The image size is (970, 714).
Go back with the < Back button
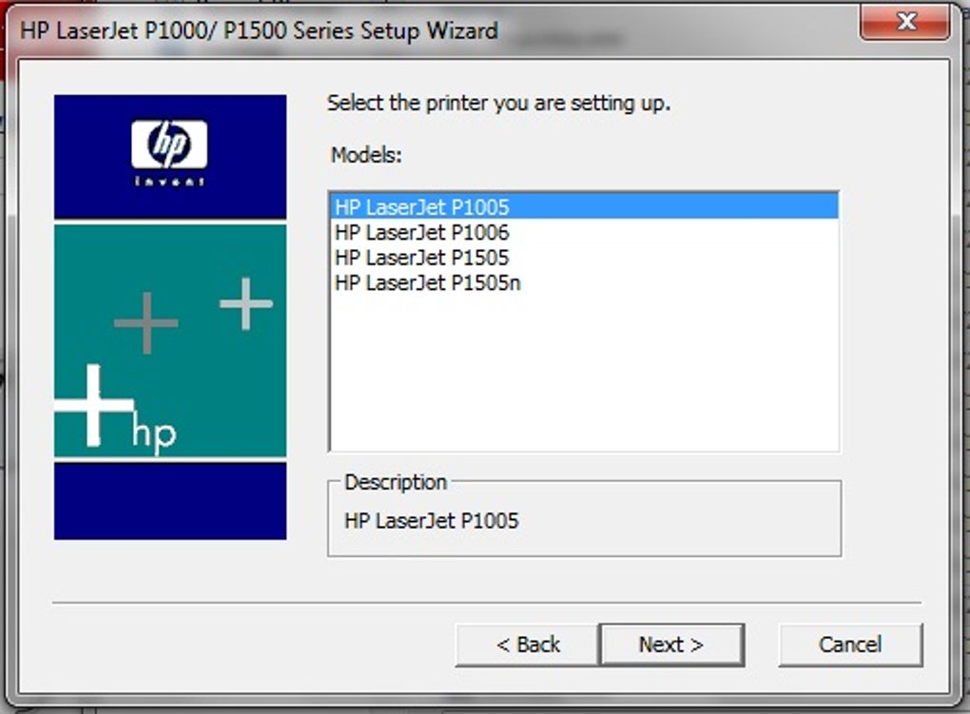(x=528, y=645)
